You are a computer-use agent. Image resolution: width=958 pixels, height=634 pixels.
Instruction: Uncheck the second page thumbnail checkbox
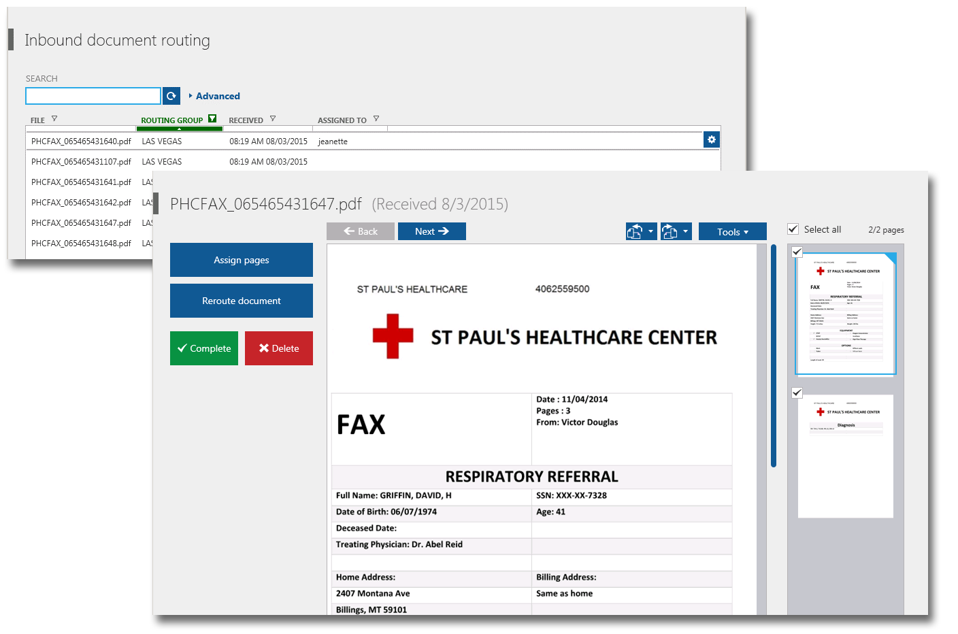pyautogui.click(x=797, y=393)
